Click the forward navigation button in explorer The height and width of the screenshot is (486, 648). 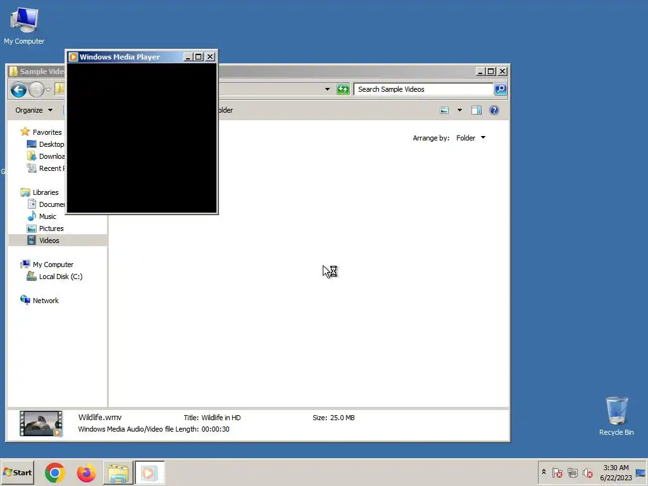[x=36, y=90]
